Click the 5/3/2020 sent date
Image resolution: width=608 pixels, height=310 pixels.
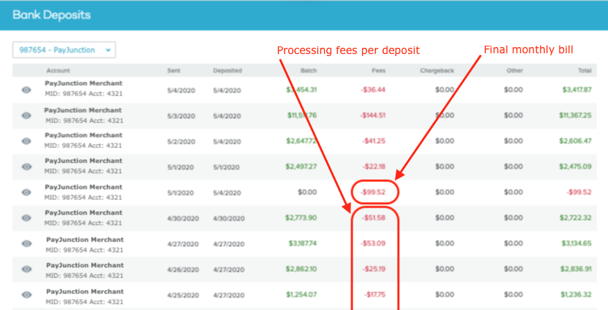[x=181, y=116]
